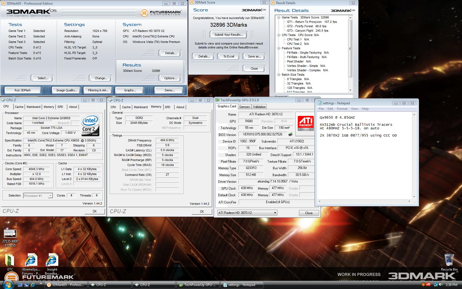
Task: Switch to 3DMark05 taskbar button
Action: (x=66, y=285)
